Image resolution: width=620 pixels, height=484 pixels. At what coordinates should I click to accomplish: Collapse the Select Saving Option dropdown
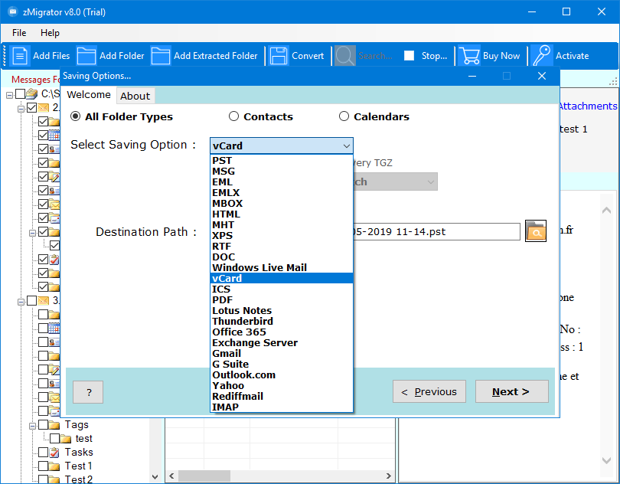point(346,146)
